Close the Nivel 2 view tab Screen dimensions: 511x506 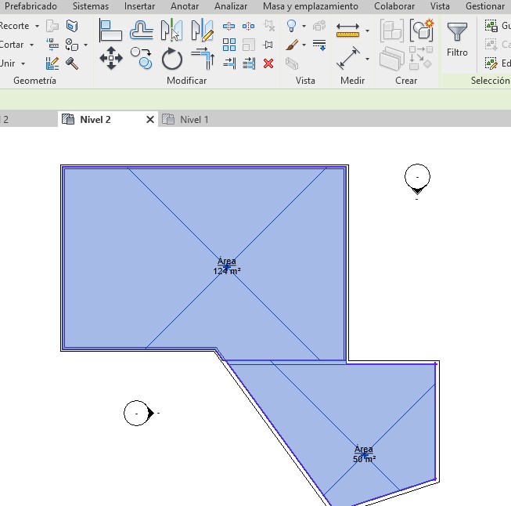150,120
